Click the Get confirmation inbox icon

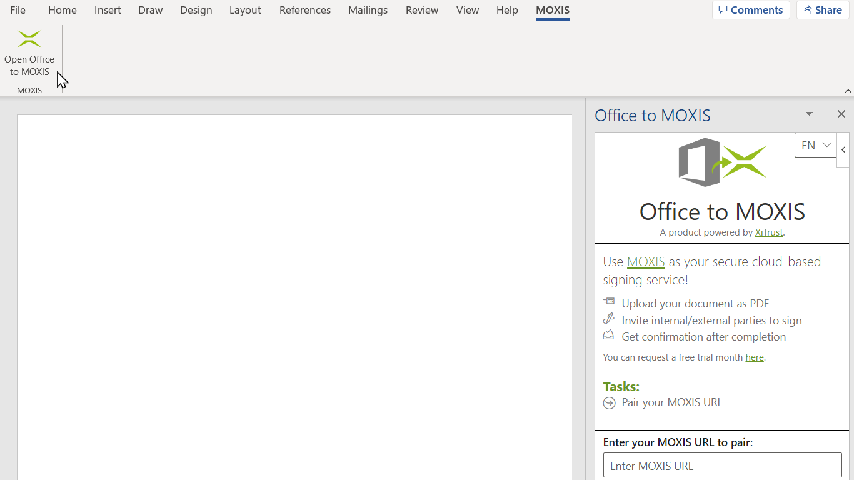tap(608, 335)
